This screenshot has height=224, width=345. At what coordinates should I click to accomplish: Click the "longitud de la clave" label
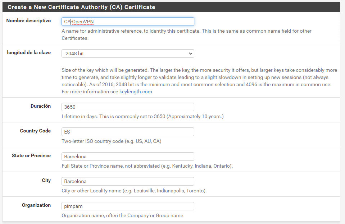(29, 53)
